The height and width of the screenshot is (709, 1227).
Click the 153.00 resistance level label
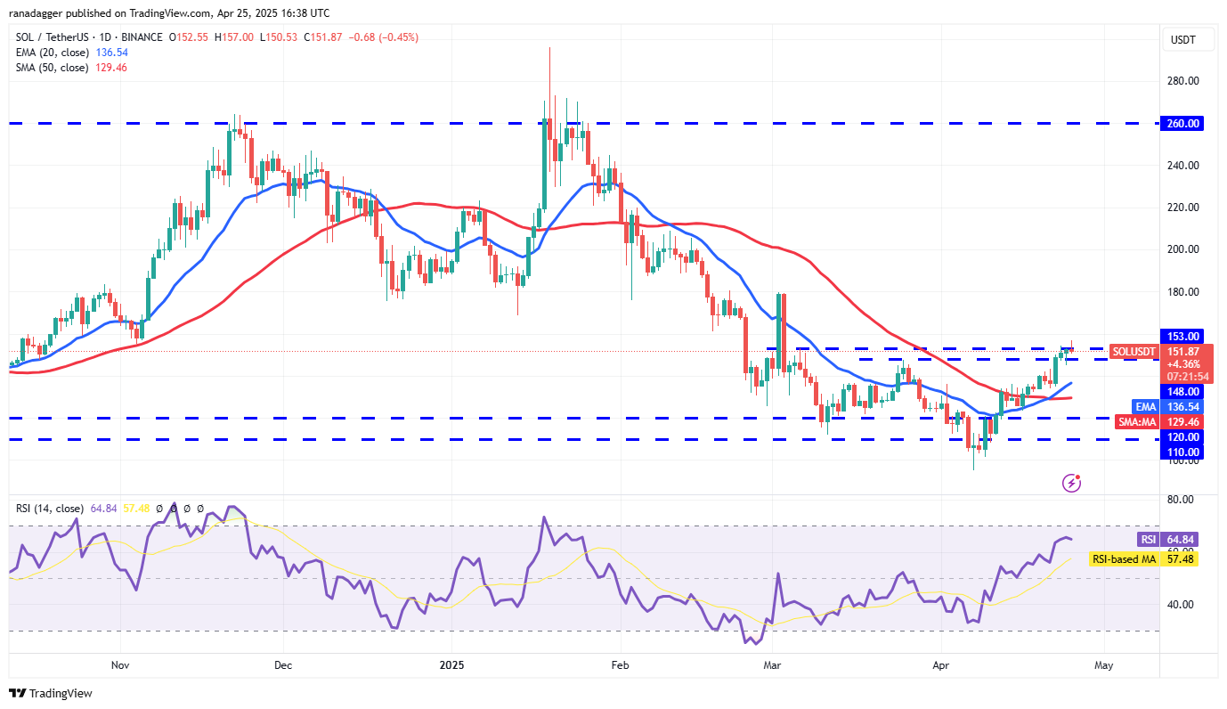(1182, 336)
